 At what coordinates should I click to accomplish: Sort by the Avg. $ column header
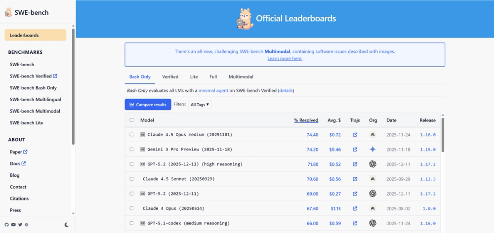pyautogui.click(x=334, y=120)
